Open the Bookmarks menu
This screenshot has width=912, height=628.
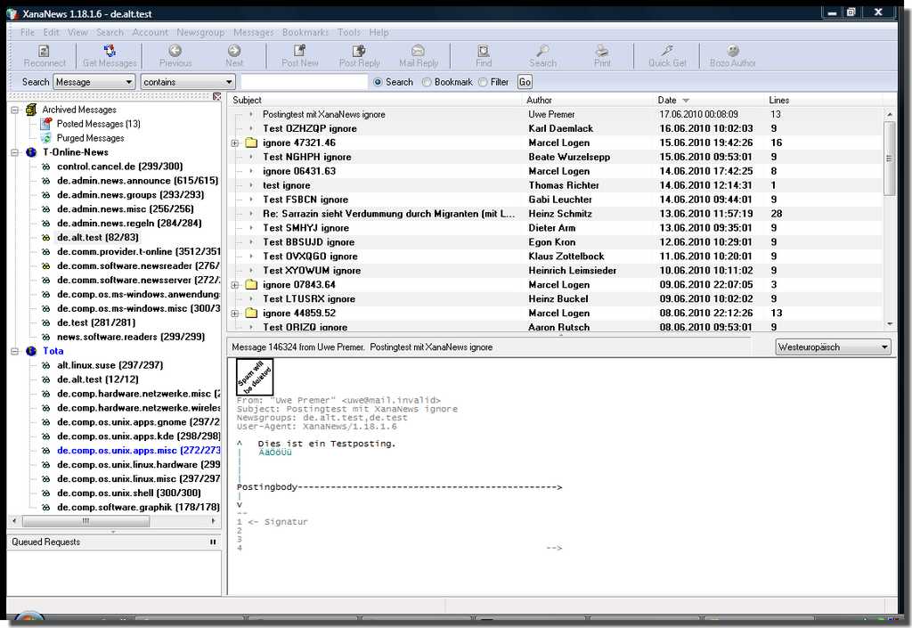coord(305,32)
